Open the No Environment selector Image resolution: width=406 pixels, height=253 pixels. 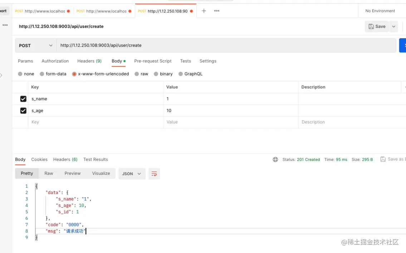click(380, 11)
